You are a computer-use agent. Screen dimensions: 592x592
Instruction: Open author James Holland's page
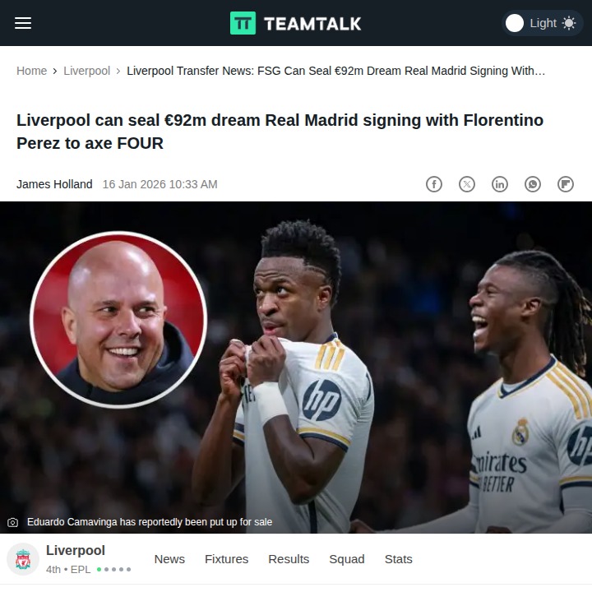[54, 184]
